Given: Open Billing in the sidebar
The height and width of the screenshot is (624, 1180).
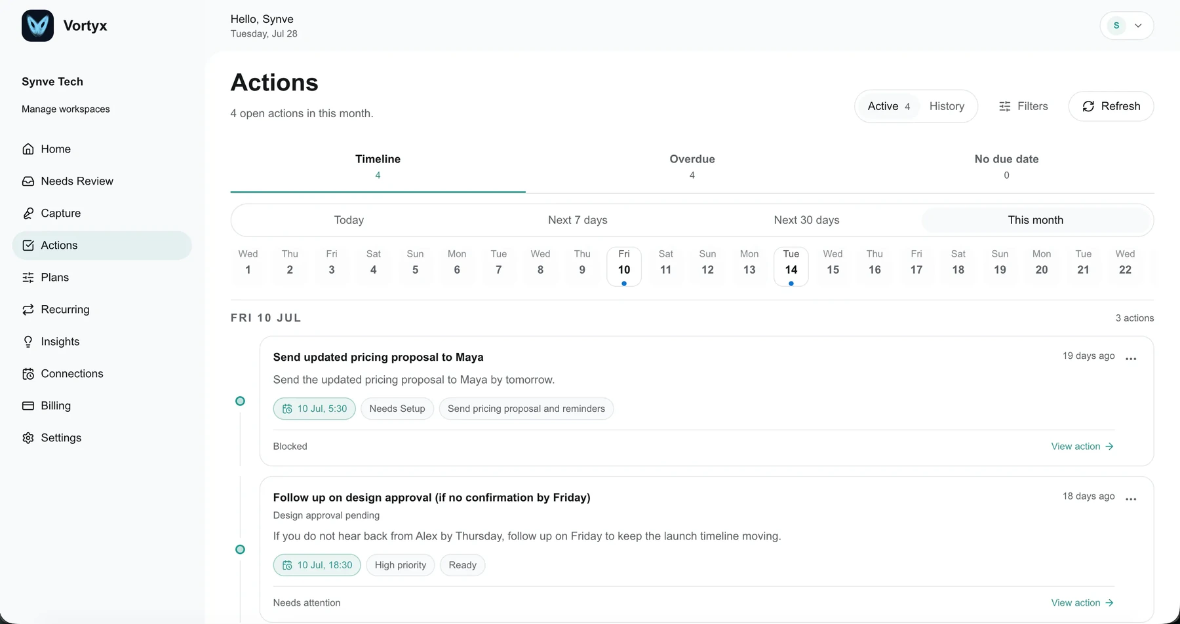Looking at the screenshot, I should click(x=102, y=406).
